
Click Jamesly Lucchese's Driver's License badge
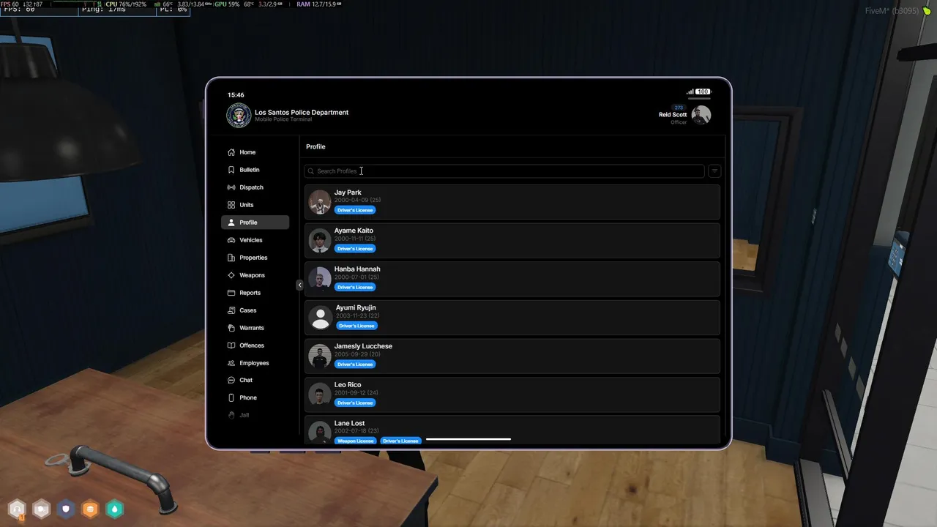[355, 365]
